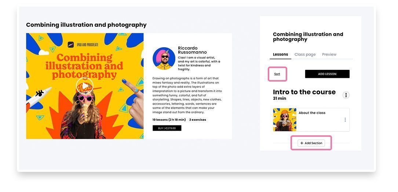Click the course cover image

(85, 86)
